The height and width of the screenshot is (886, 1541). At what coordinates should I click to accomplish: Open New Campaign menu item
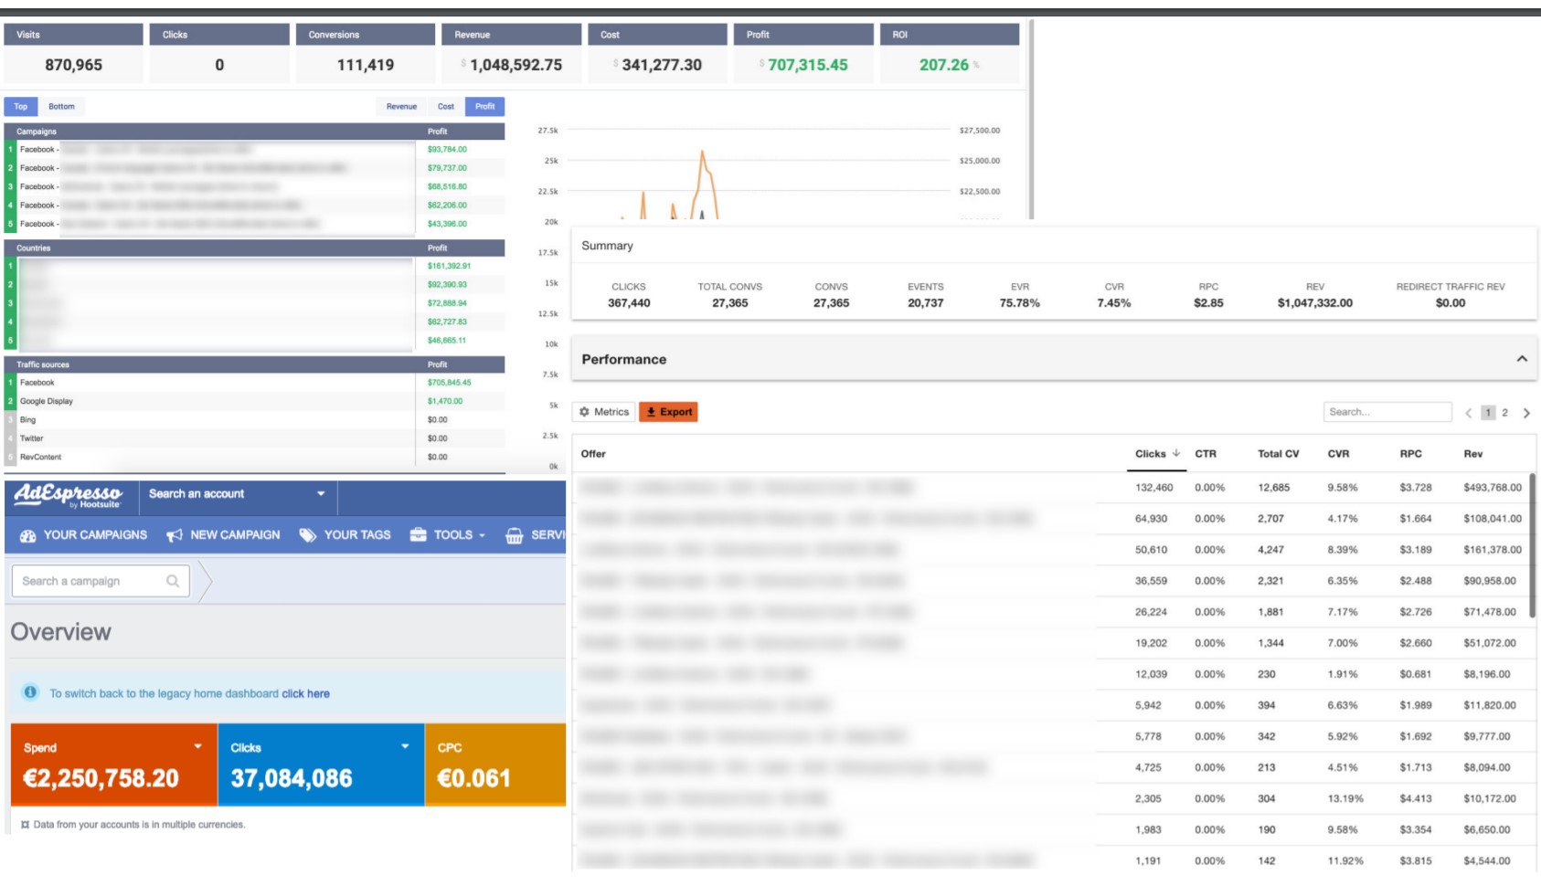224,535
